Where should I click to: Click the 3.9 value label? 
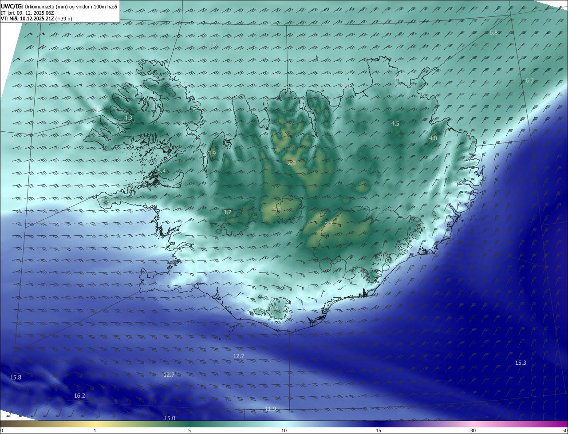212,154
